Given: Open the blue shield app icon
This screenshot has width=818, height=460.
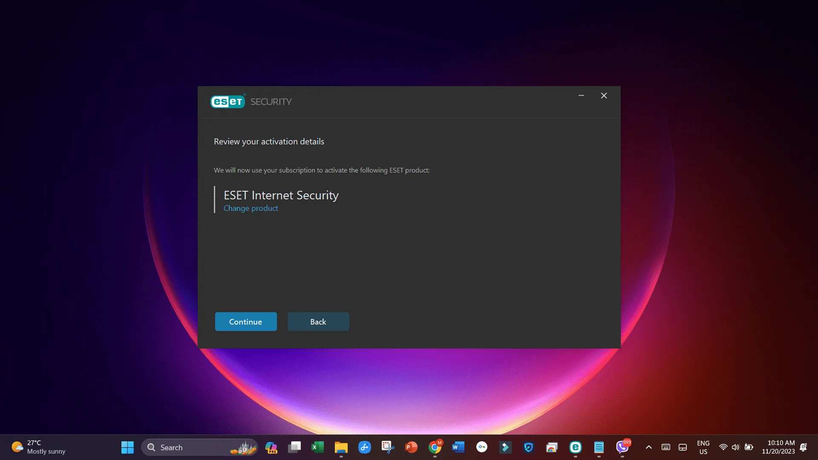Looking at the screenshot, I should tap(528, 447).
